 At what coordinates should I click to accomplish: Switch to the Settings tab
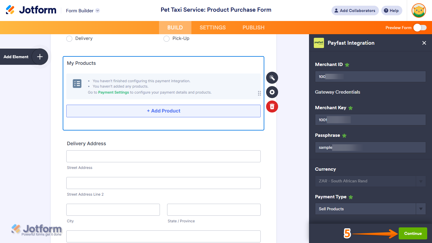tap(212, 28)
